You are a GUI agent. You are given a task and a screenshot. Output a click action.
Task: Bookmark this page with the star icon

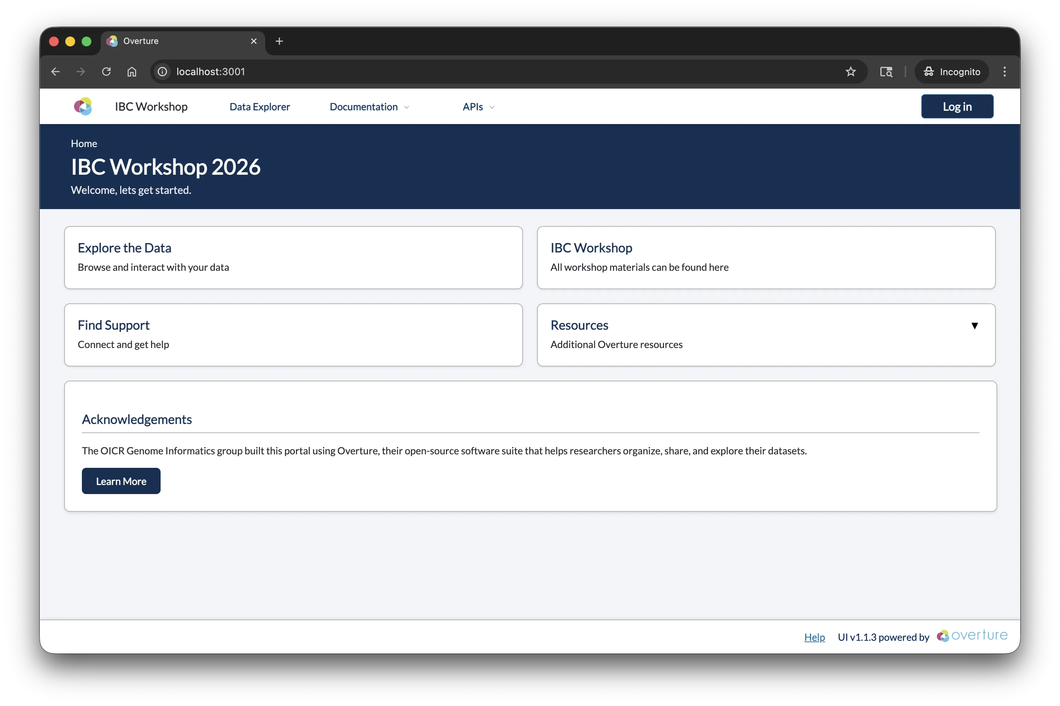(850, 72)
